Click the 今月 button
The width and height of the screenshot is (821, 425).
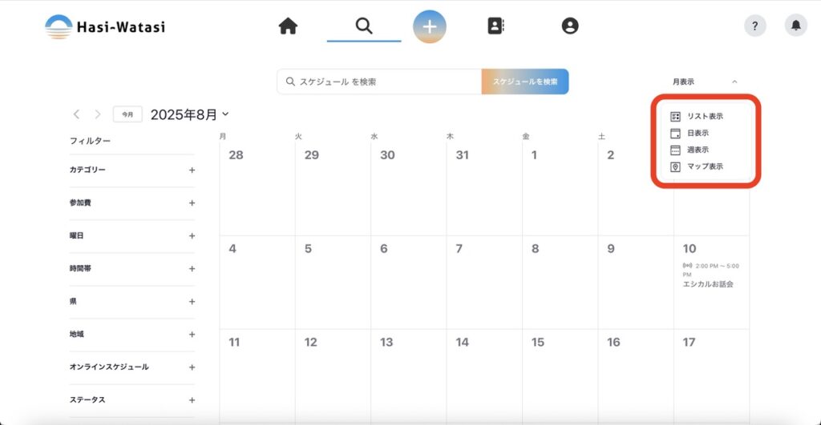127,114
